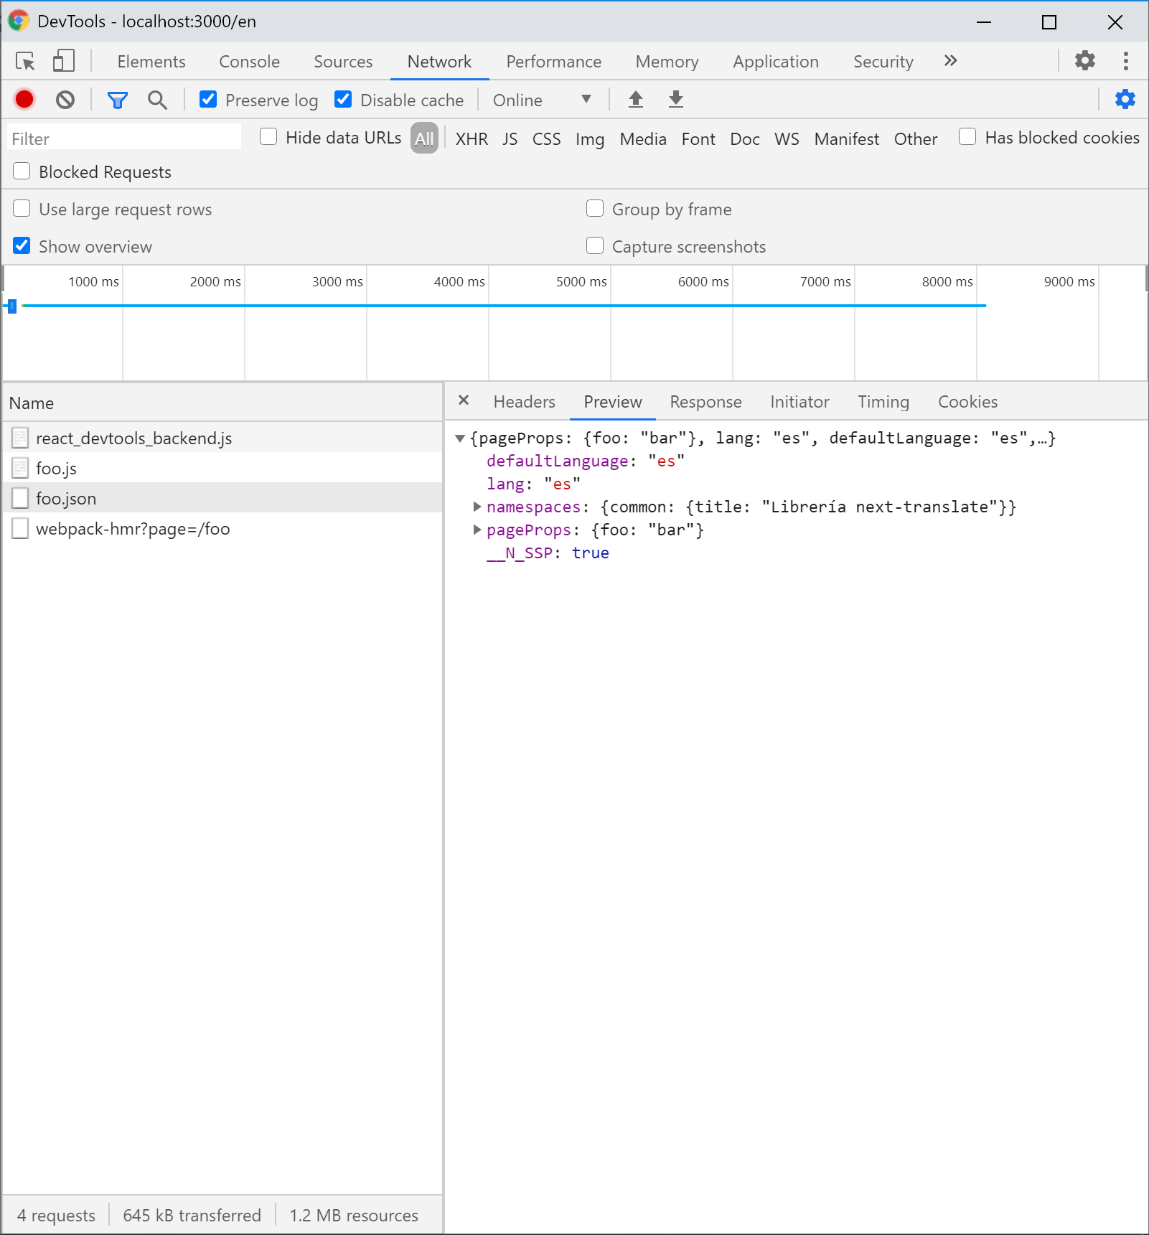The image size is (1149, 1235).
Task: Open the blue Network settings gear
Action: [1125, 99]
